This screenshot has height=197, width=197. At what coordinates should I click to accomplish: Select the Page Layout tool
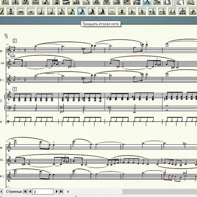pos(167,2)
